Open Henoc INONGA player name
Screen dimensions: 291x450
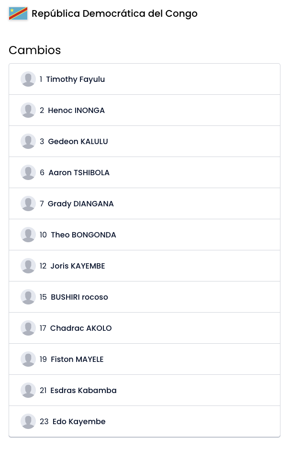(x=76, y=110)
